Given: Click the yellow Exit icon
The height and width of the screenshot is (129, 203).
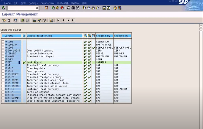Looking at the screenshot, I should point(58,8).
